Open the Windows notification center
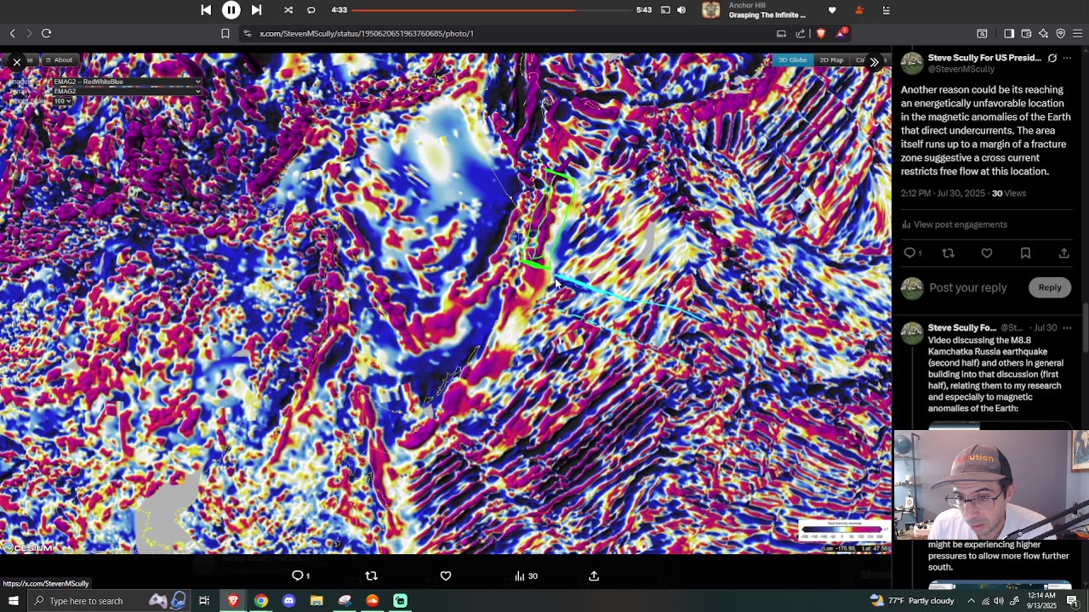Screen dimensions: 1089x612 [x=1073, y=601]
